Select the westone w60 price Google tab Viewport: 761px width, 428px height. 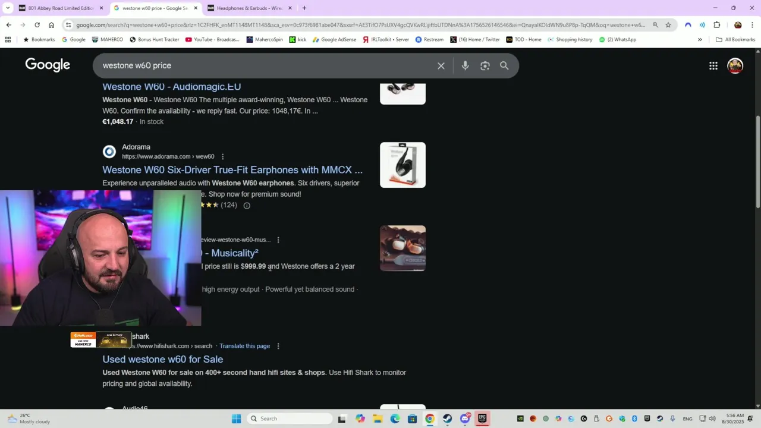pyautogui.click(x=155, y=8)
